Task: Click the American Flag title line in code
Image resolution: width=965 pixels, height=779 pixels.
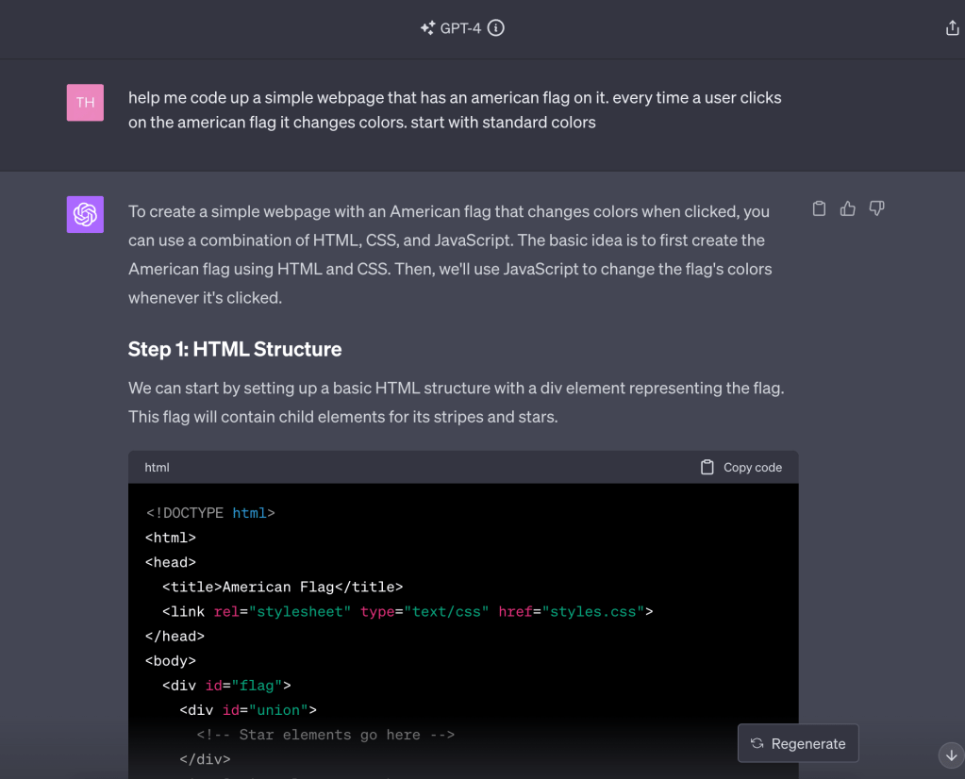Action: pyautogui.click(x=282, y=587)
